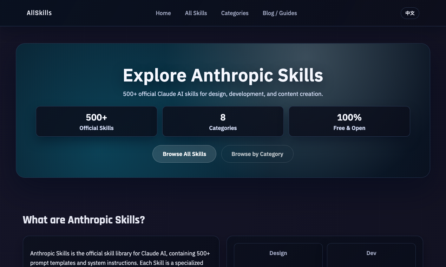The image size is (446, 267).
Task: Click the description paragraph about skill library
Action: [120, 258]
